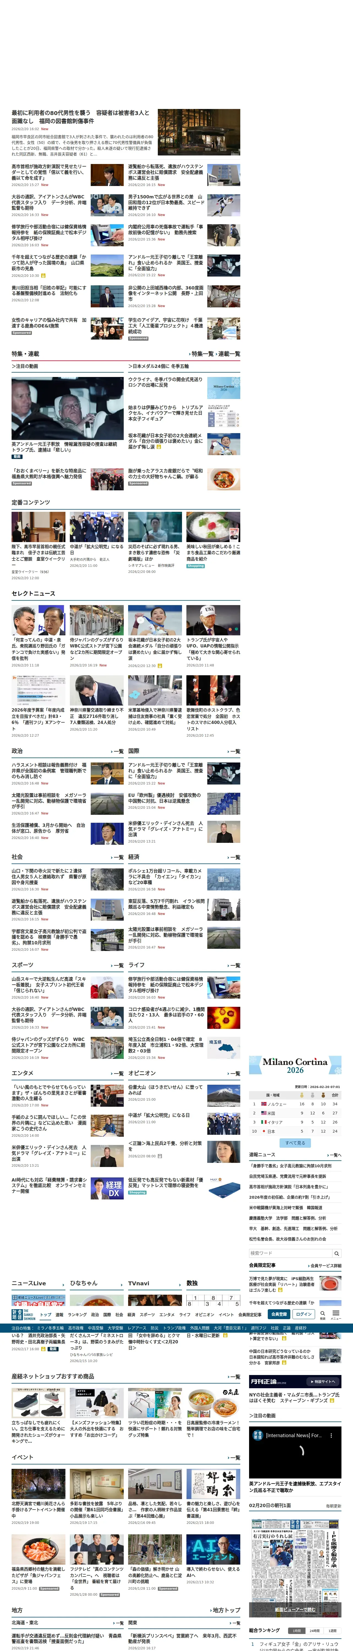Click 注目の動画 heading in features

[x=24, y=367]
